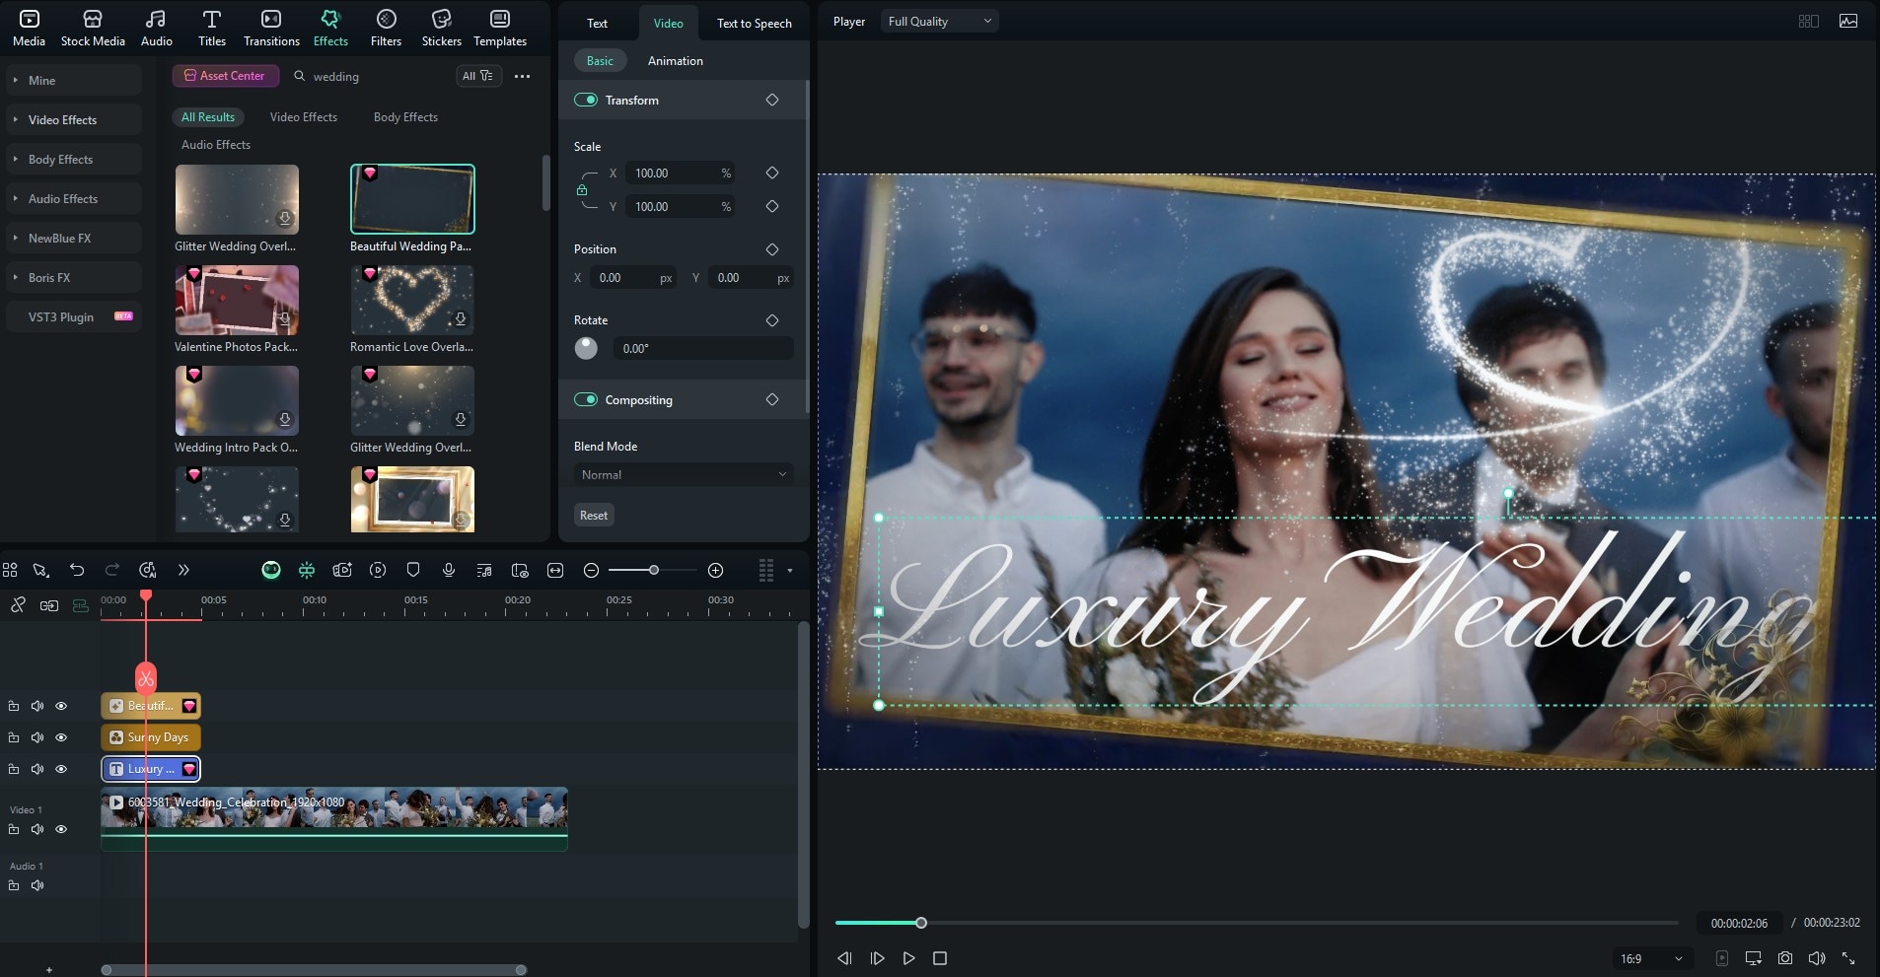Click the player progress bar handle

921,923
